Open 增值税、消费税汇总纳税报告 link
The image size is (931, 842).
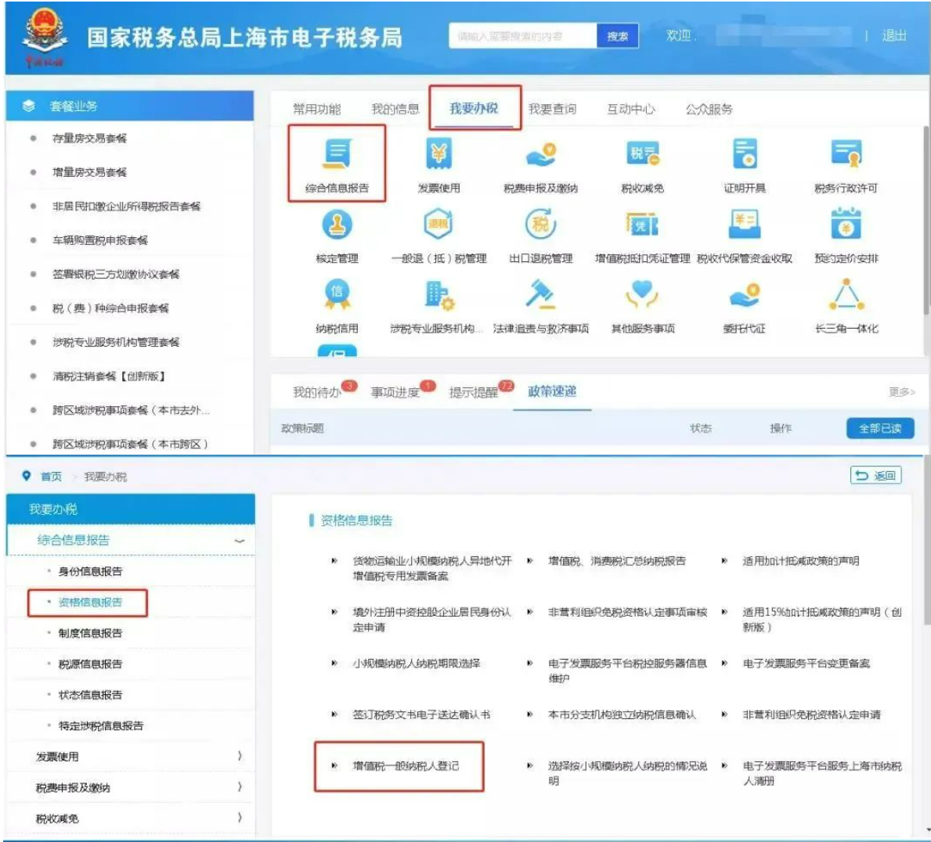click(x=617, y=561)
